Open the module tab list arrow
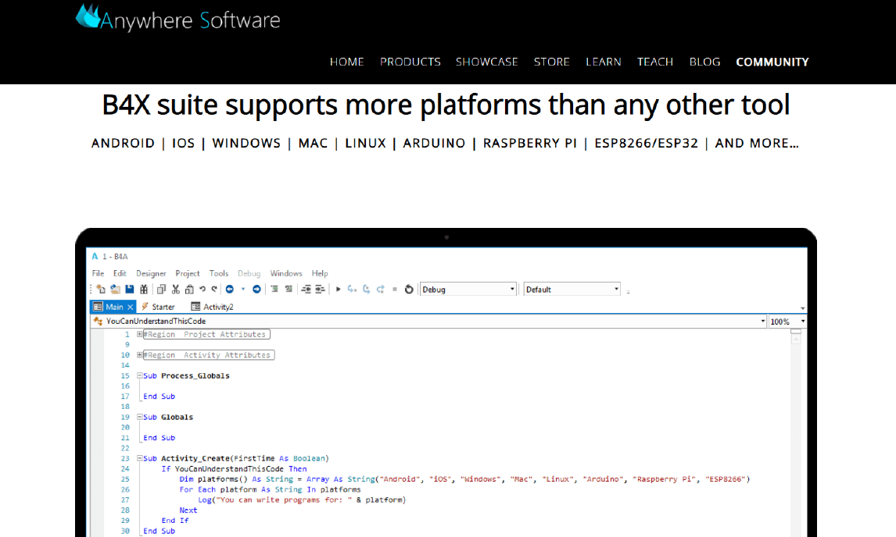Viewport: 896px width, 537px height. (x=803, y=308)
